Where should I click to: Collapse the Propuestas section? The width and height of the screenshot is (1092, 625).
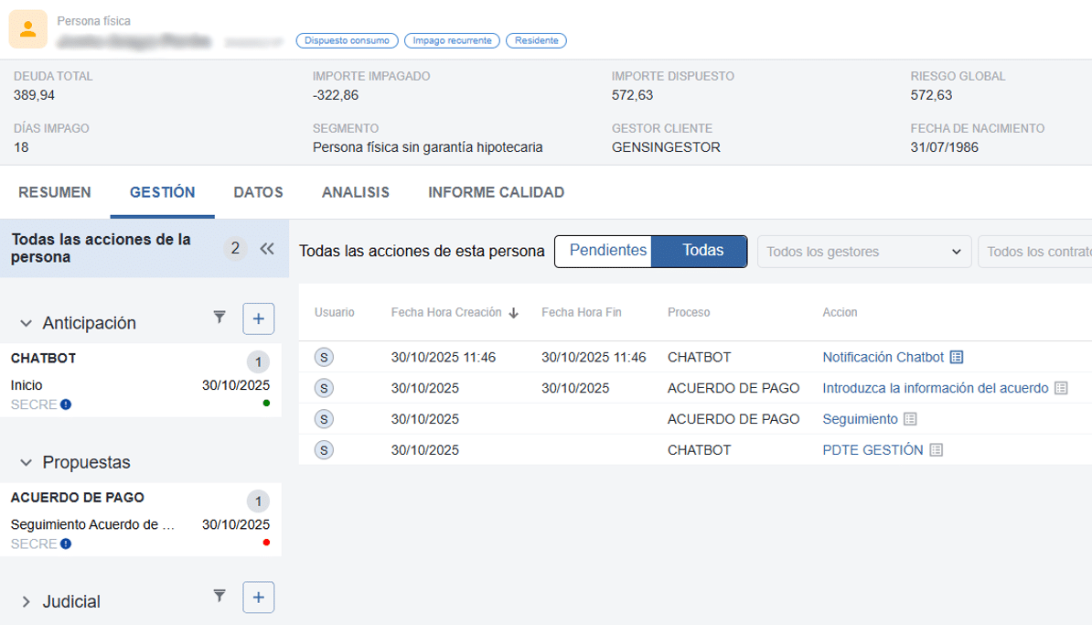point(26,462)
